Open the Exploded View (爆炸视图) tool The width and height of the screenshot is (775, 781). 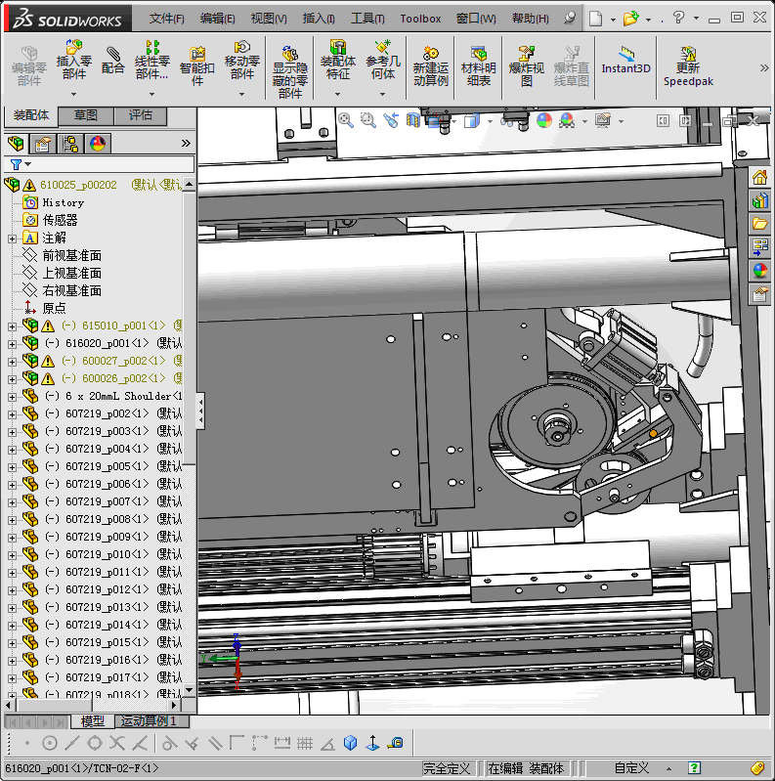[x=527, y=66]
